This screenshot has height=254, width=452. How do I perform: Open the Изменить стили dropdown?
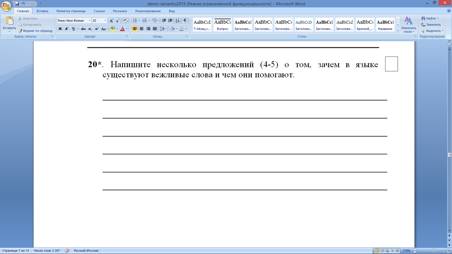coord(408,24)
